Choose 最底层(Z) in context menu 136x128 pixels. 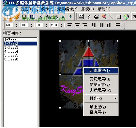101,112
